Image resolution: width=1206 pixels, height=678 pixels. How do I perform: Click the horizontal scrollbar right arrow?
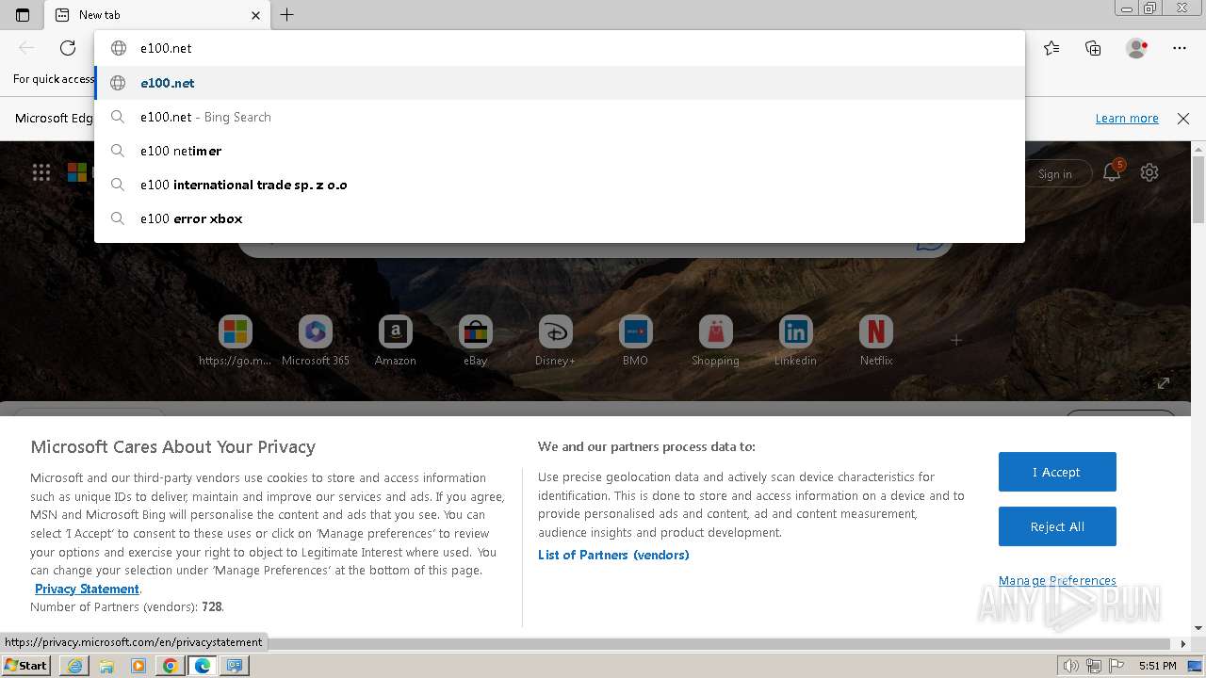point(1183,644)
